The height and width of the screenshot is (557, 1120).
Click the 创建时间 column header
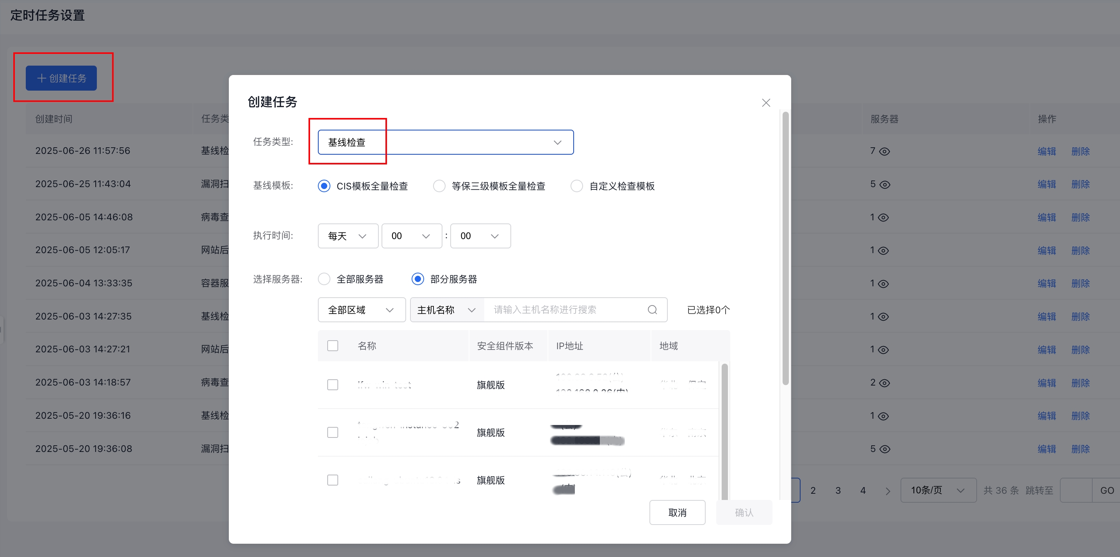[54, 119]
